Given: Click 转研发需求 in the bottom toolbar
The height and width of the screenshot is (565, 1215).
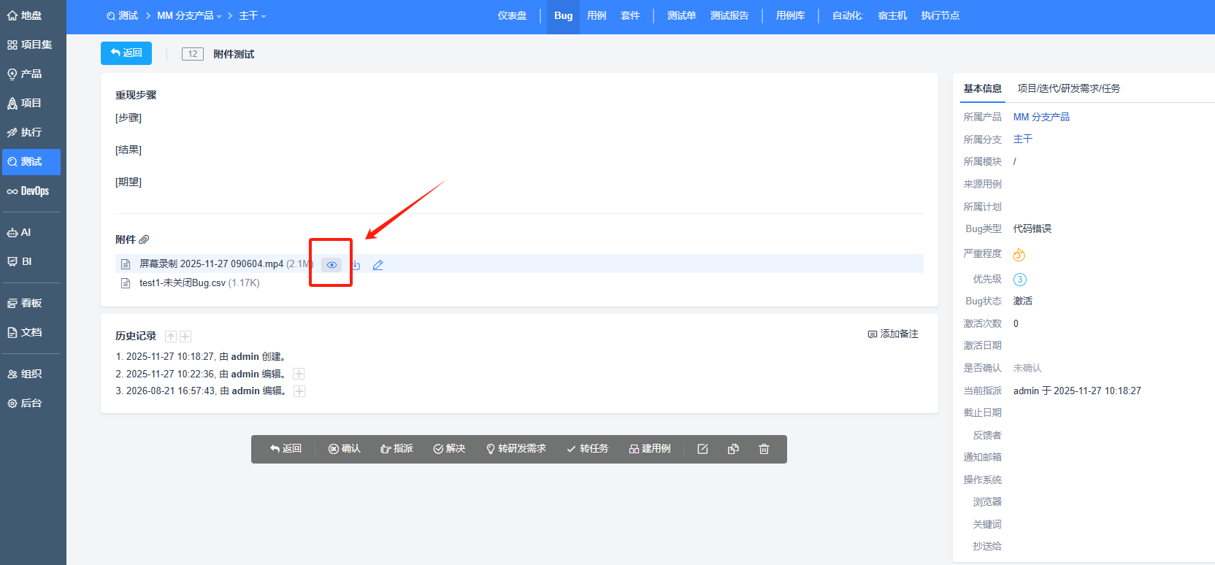Looking at the screenshot, I should click(516, 449).
